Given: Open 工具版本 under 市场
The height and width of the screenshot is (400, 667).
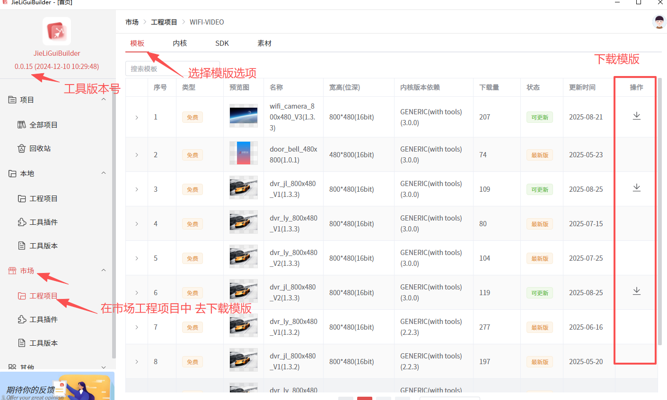Looking at the screenshot, I should click(38, 343).
